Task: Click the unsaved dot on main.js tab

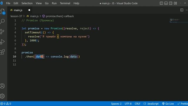Action: pos(29,10)
